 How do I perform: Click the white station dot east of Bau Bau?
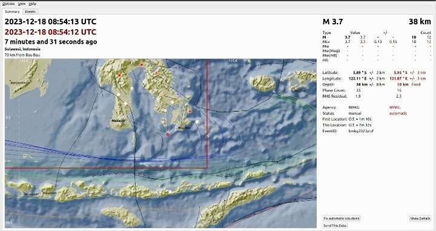point(197,122)
